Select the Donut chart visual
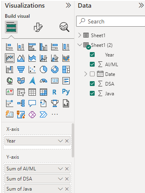145x193 pixels. pyautogui.click(x=55, y=69)
